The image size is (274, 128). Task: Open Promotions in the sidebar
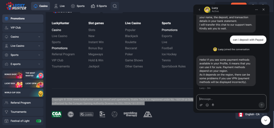(23, 18)
